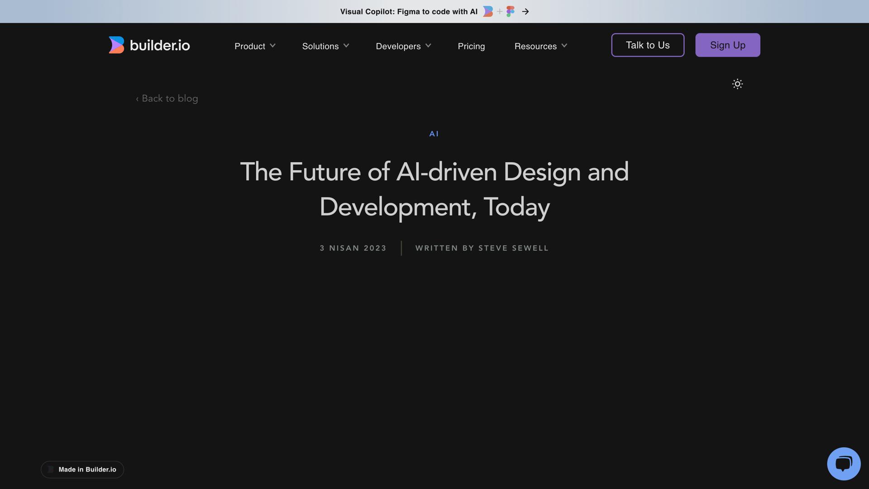Toggle light mode with the theme switcher

pos(737,84)
